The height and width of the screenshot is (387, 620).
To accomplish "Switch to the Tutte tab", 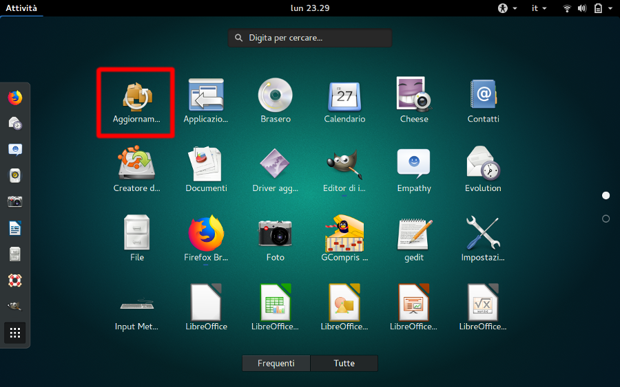I will point(344,363).
